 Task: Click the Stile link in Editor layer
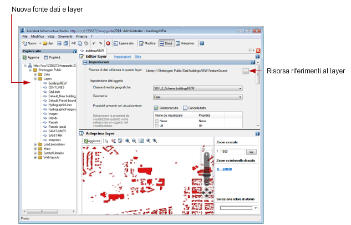coord(138,57)
